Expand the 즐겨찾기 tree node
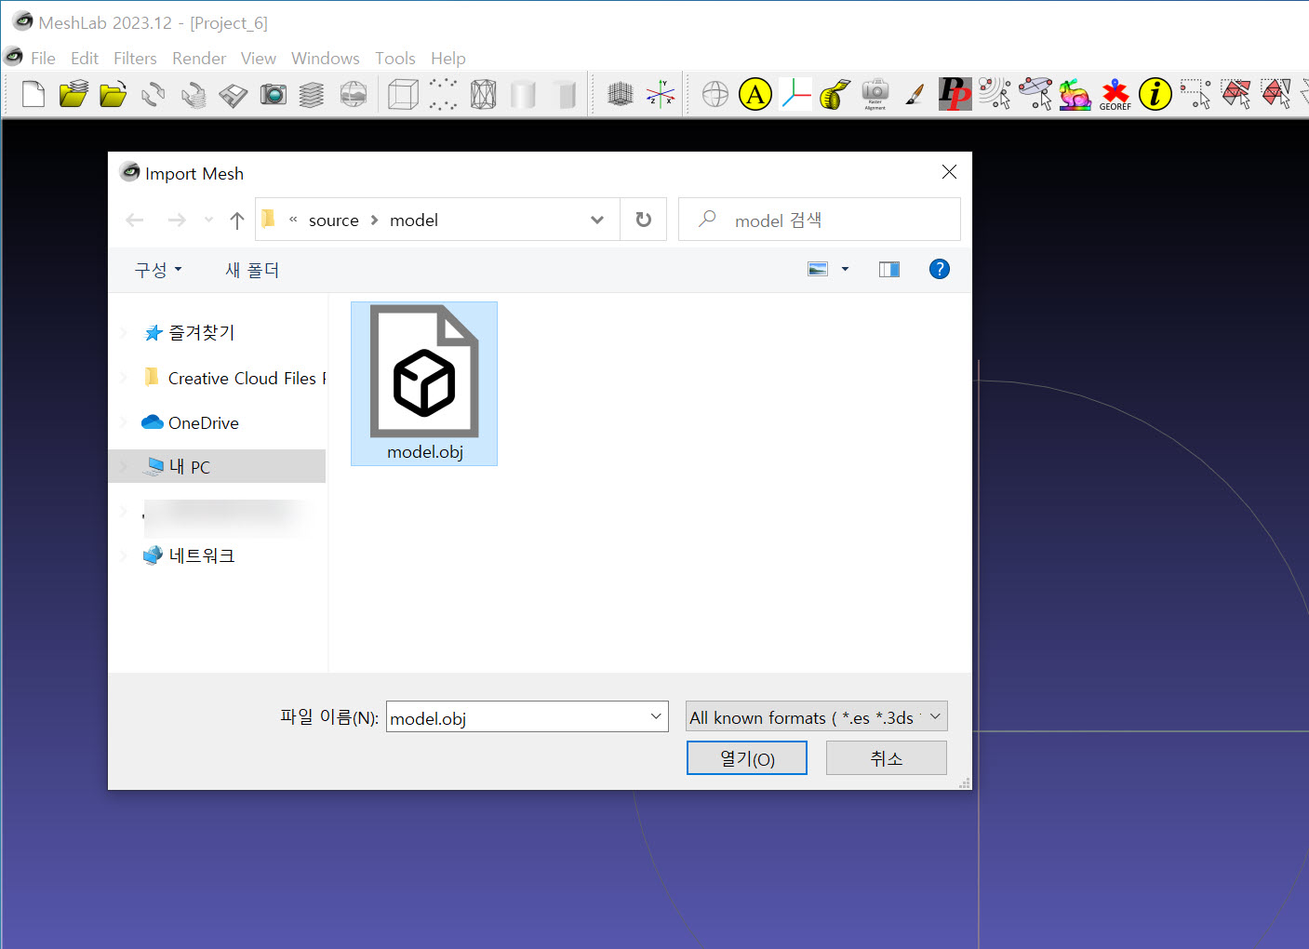 (x=124, y=333)
